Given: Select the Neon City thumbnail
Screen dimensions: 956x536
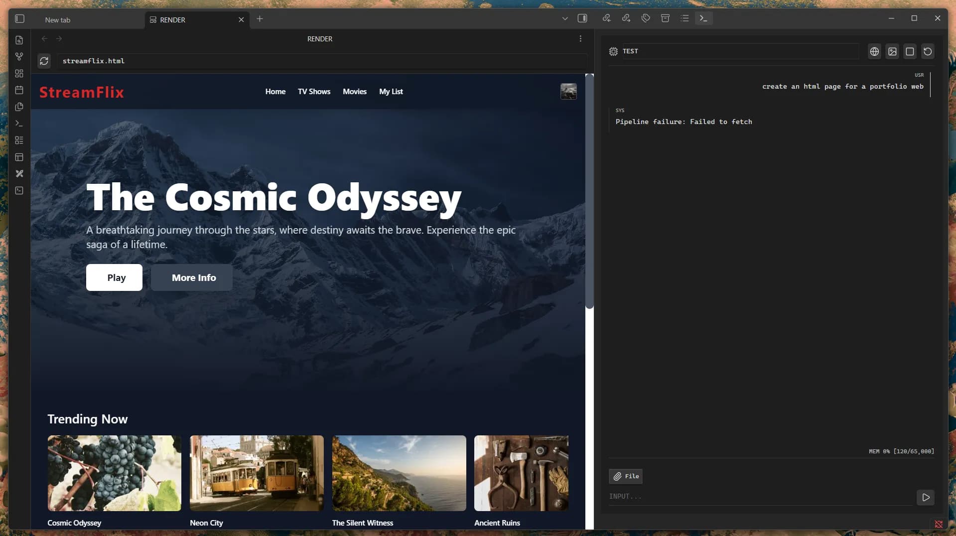Looking at the screenshot, I should point(257,473).
